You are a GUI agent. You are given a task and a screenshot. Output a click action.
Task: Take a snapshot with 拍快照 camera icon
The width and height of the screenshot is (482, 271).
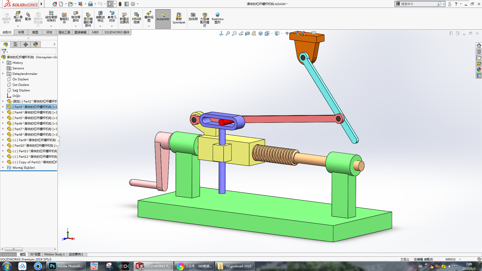(x=193, y=17)
